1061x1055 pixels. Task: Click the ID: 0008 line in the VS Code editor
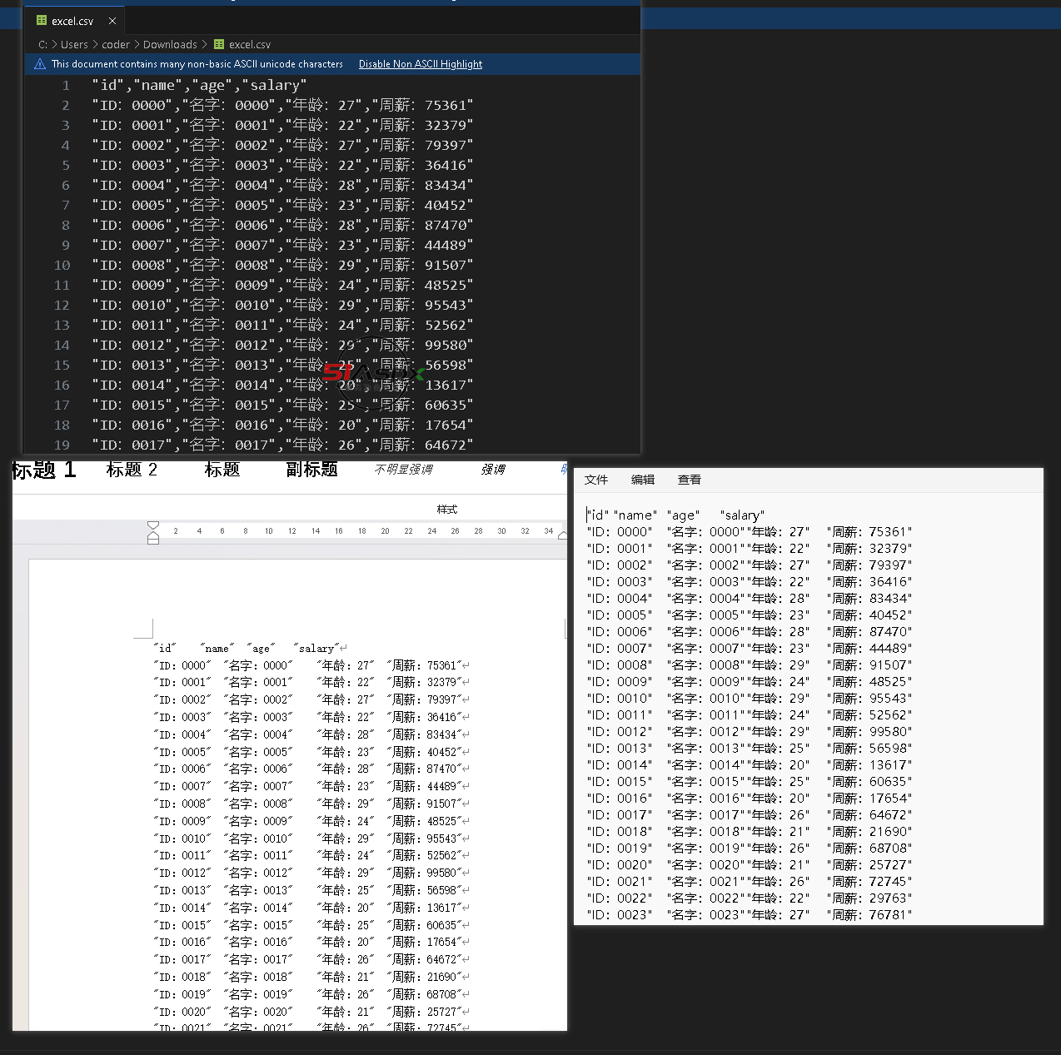(x=283, y=265)
